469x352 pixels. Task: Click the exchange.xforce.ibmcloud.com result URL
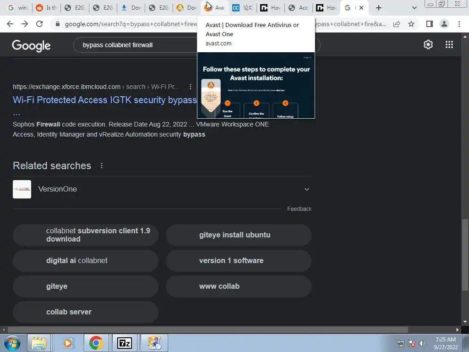pyautogui.click(x=66, y=87)
